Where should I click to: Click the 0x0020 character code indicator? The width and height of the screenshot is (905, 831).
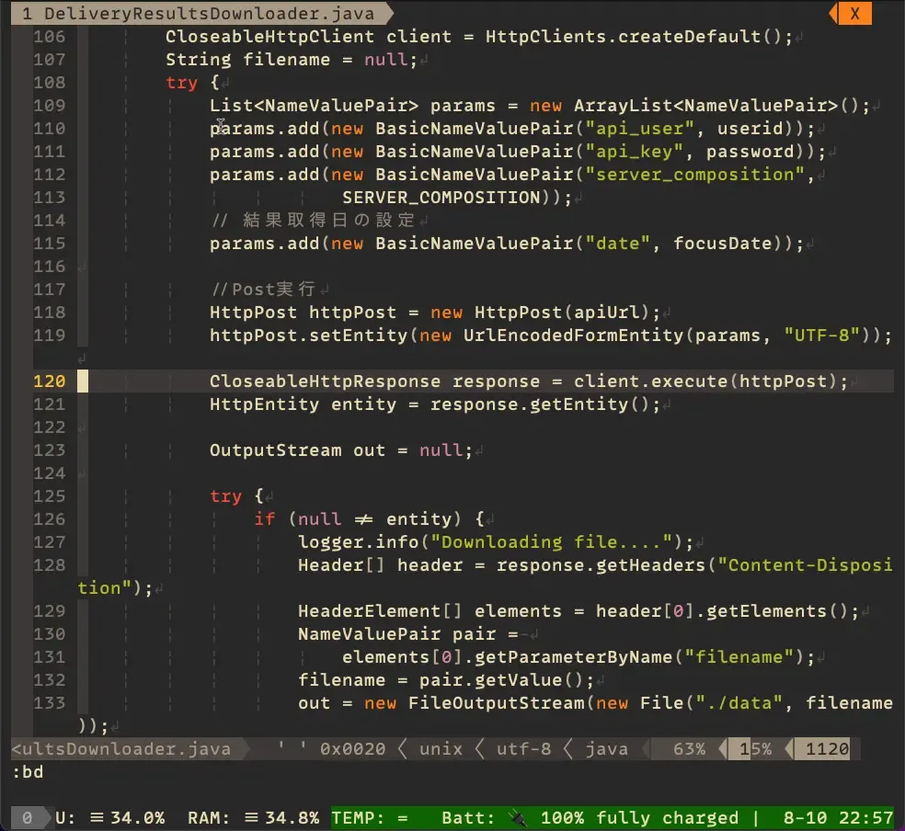[x=352, y=749]
